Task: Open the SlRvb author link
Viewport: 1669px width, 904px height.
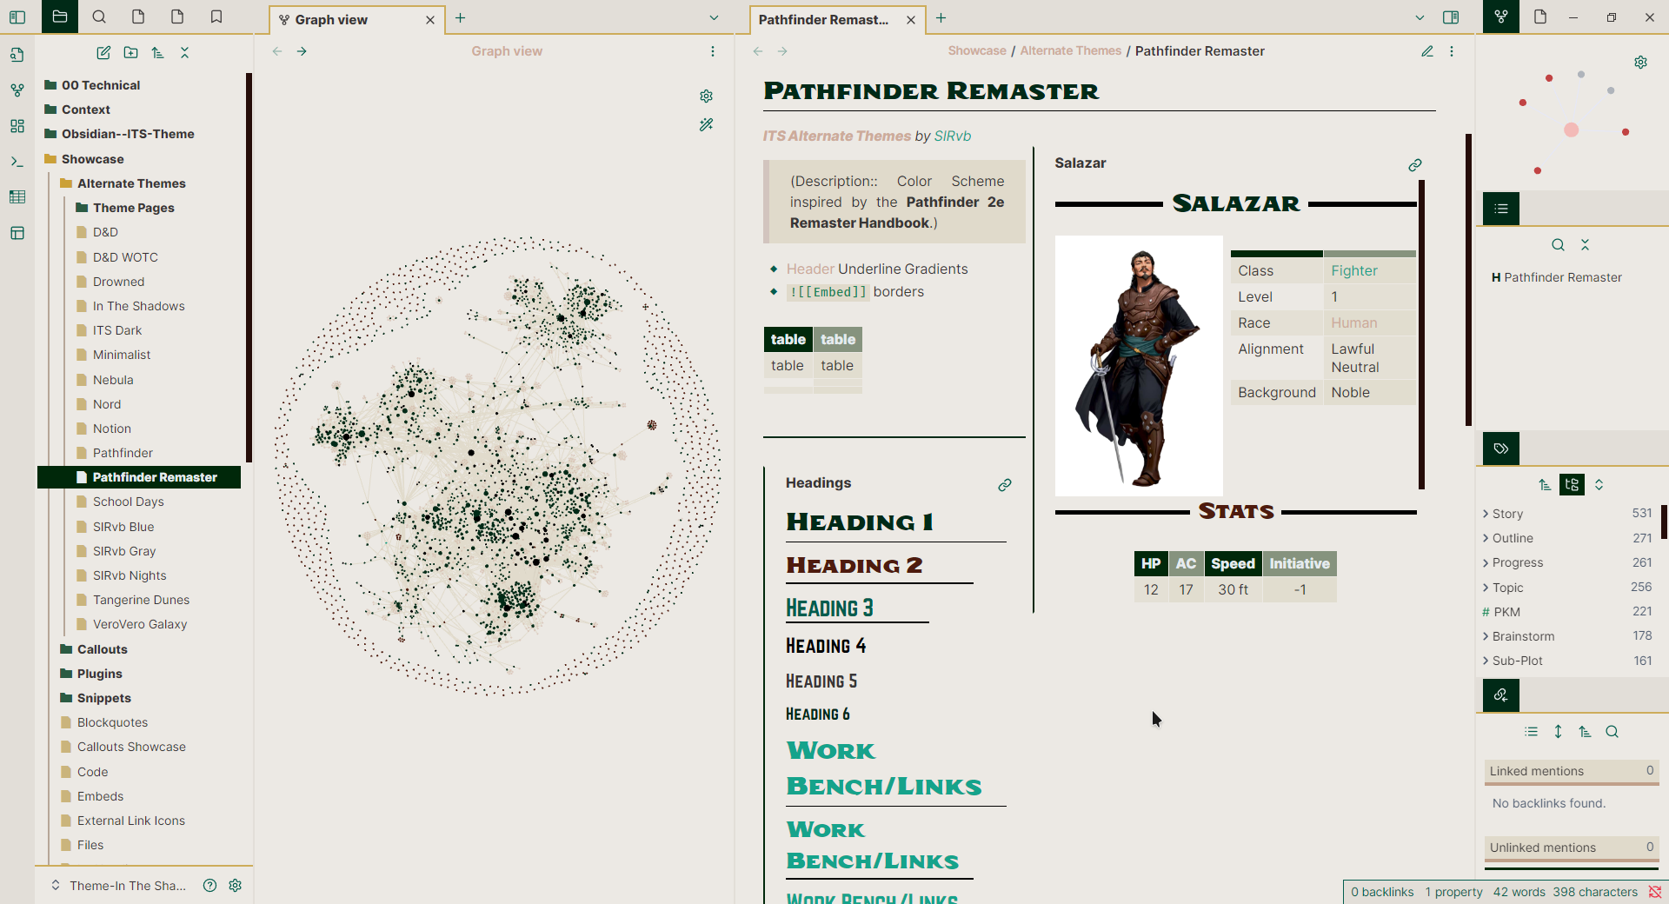Action: [x=953, y=136]
